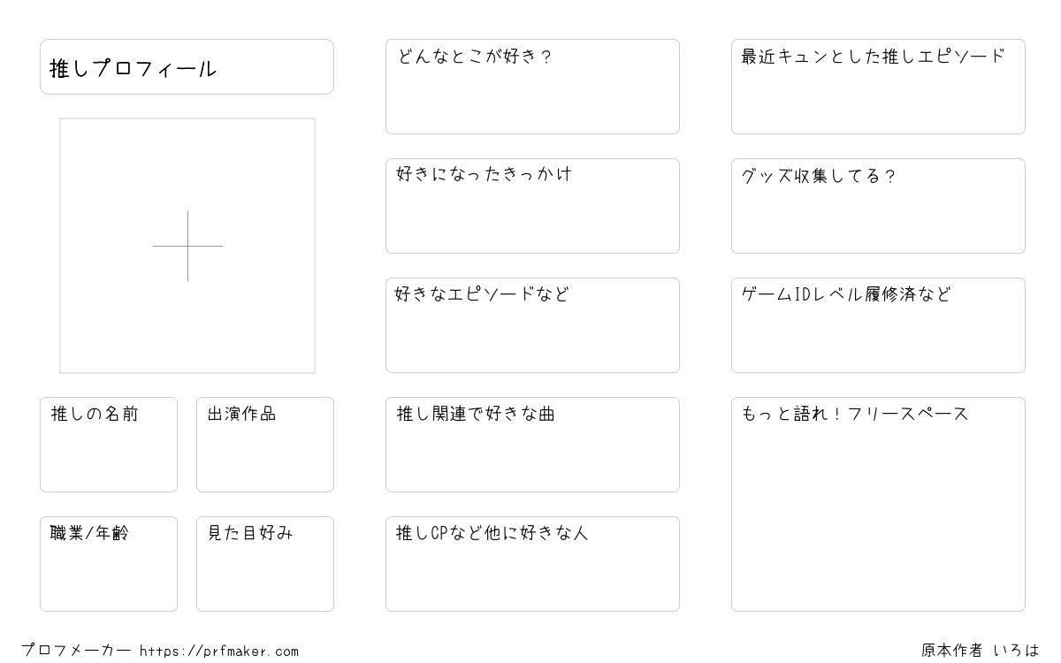Select the 好きになったきっかけ box
Screen dimensions: 1061x663
[532, 206]
